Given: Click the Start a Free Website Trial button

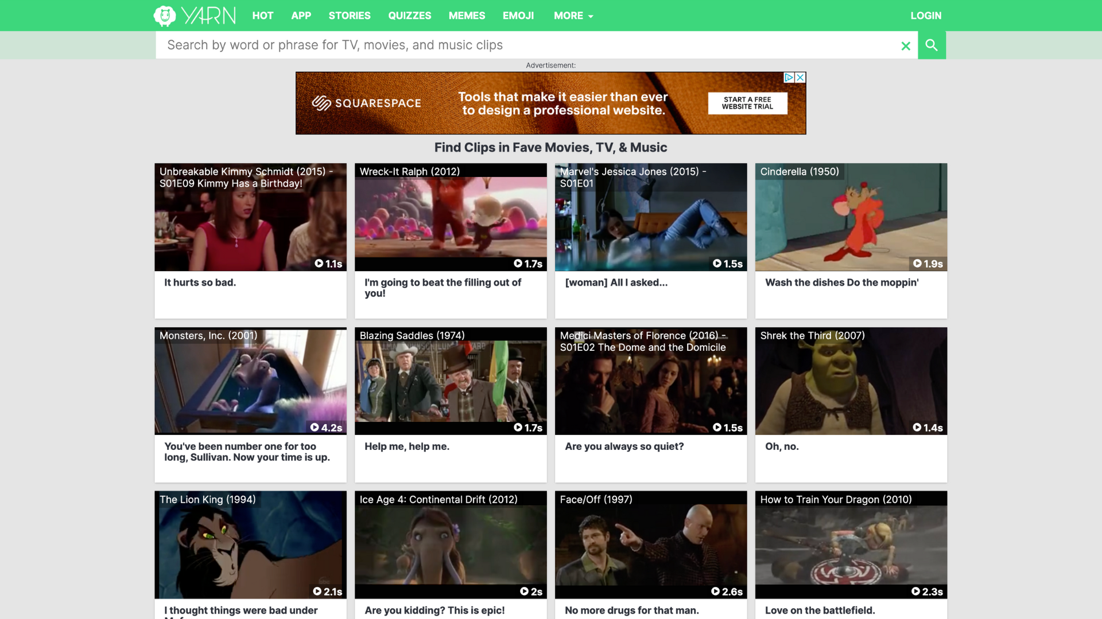Looking at the screenshot, I should [x=747, y=103].
